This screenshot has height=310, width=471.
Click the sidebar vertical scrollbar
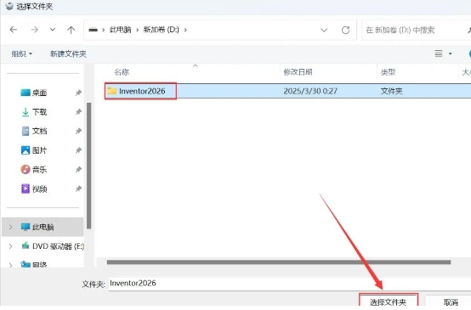(89, 166)
